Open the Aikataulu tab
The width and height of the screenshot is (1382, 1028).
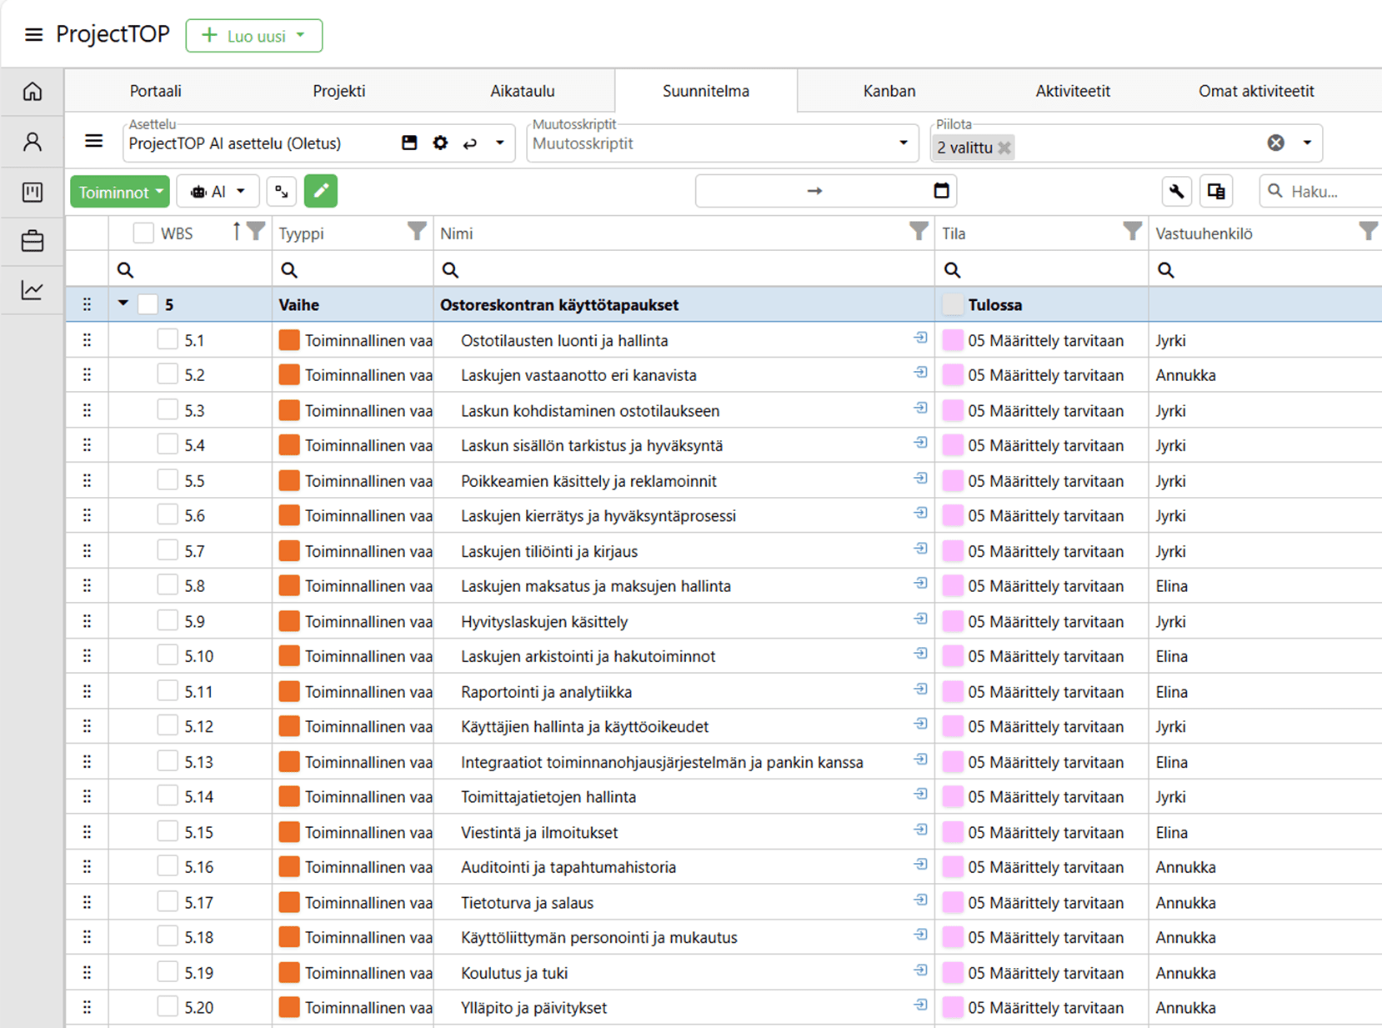pos(522,91)
